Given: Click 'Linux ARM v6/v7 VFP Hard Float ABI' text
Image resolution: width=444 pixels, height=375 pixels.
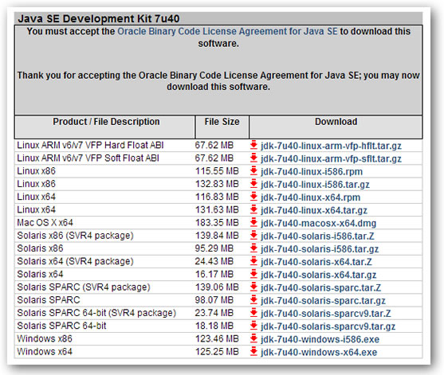Looking at the screenshot, I should [x=90, y=145].
